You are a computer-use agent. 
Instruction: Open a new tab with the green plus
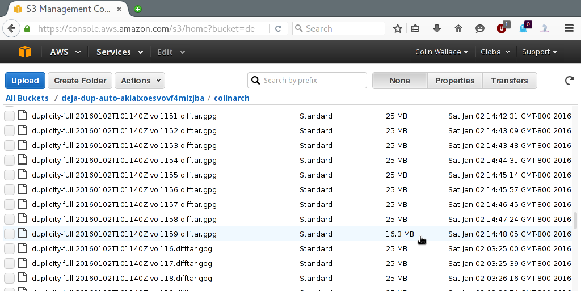coord(138,9)
